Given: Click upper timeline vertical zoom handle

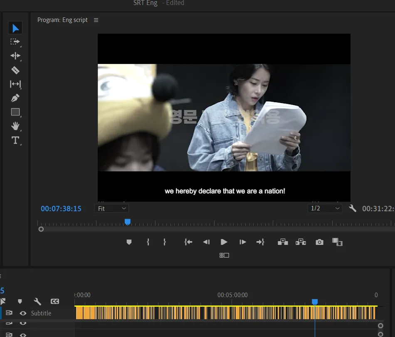Looking at the screenshot, I should point(380,326).
